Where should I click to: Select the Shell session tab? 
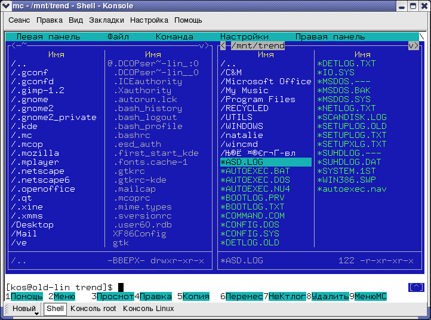click(56, 309)
